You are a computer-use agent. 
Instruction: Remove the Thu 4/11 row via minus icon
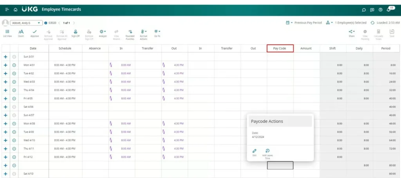[14, 149]
